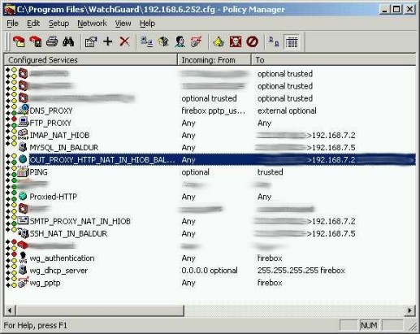Expand the wg_pptp row arrows

point(8,282)
